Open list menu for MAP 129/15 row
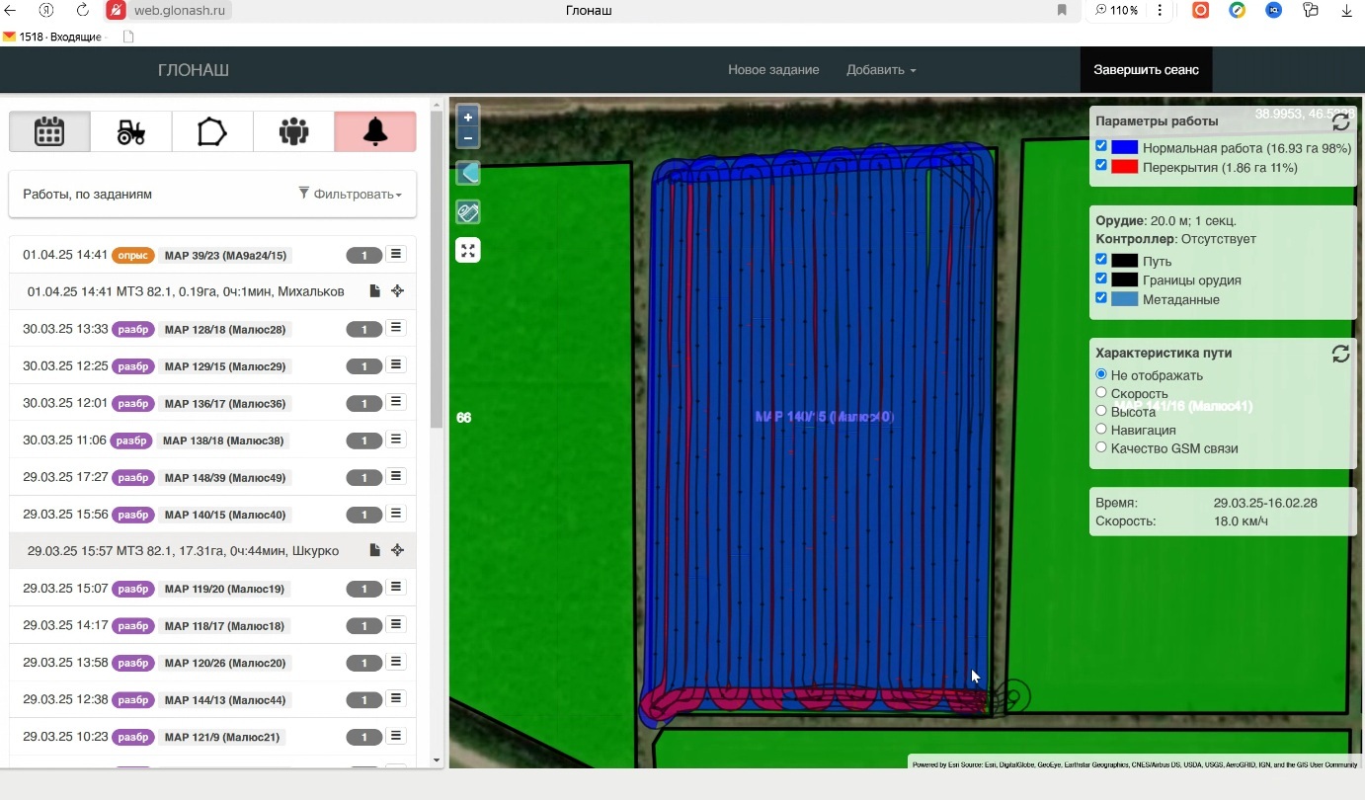 click(x=396, y=365)
